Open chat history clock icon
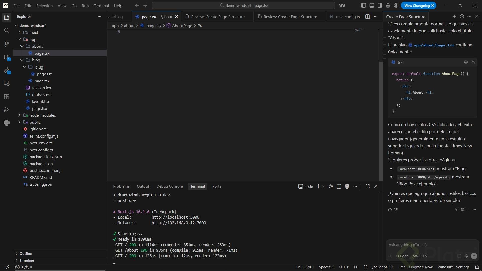The width and height of the screenshot is (482, 271). 462,17
